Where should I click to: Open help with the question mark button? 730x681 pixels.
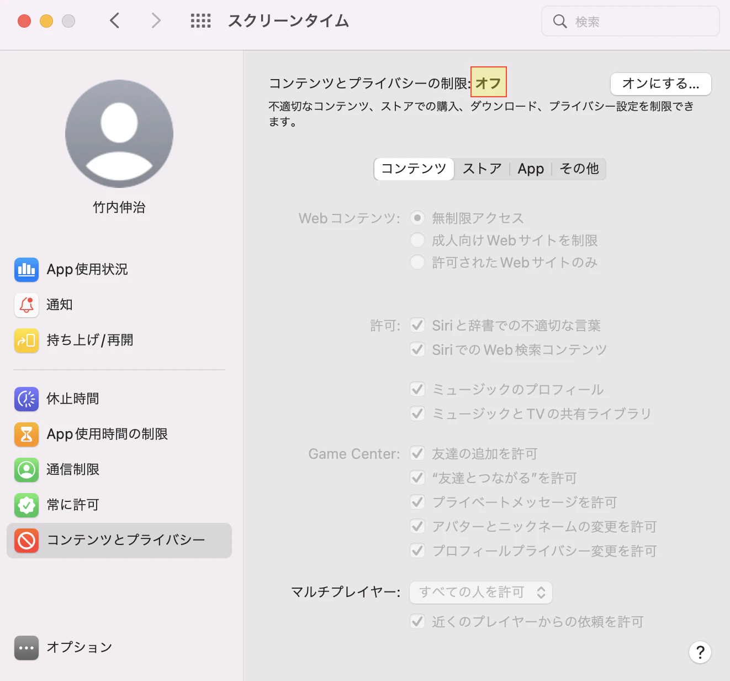[x=700, y=652]
